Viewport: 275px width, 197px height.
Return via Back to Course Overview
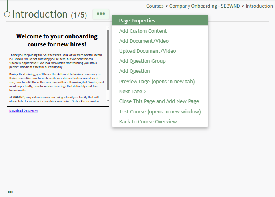(160, 121)
